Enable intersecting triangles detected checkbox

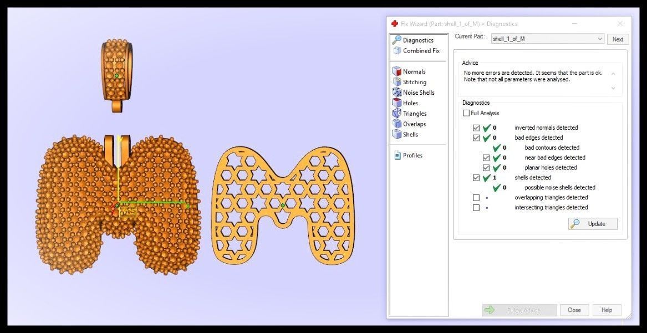pos(476,207)
